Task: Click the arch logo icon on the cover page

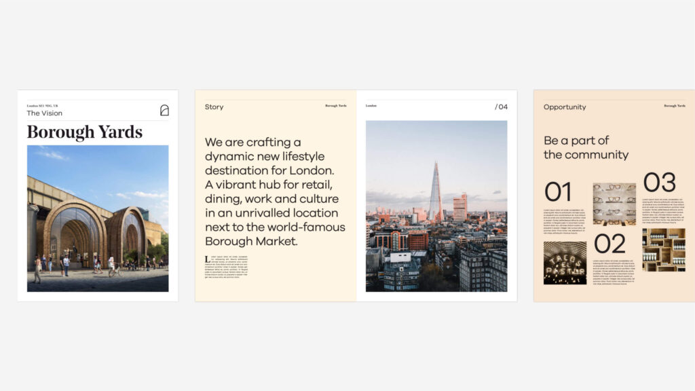Action: click(164, 110)
